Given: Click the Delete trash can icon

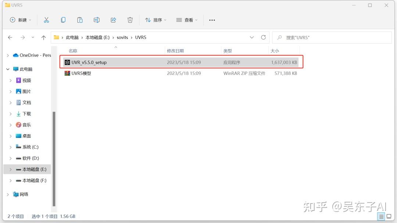Looking at the screenshot, I should pyautogui.click(x=130, y=20).
